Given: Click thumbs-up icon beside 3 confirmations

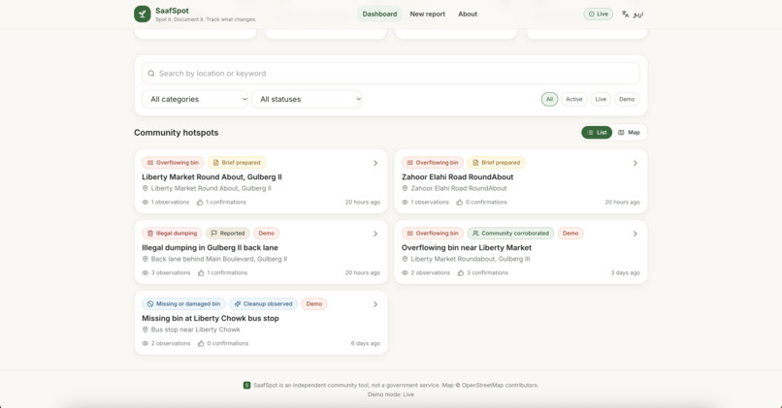Looking at the screenshot, I should [461, 273].
